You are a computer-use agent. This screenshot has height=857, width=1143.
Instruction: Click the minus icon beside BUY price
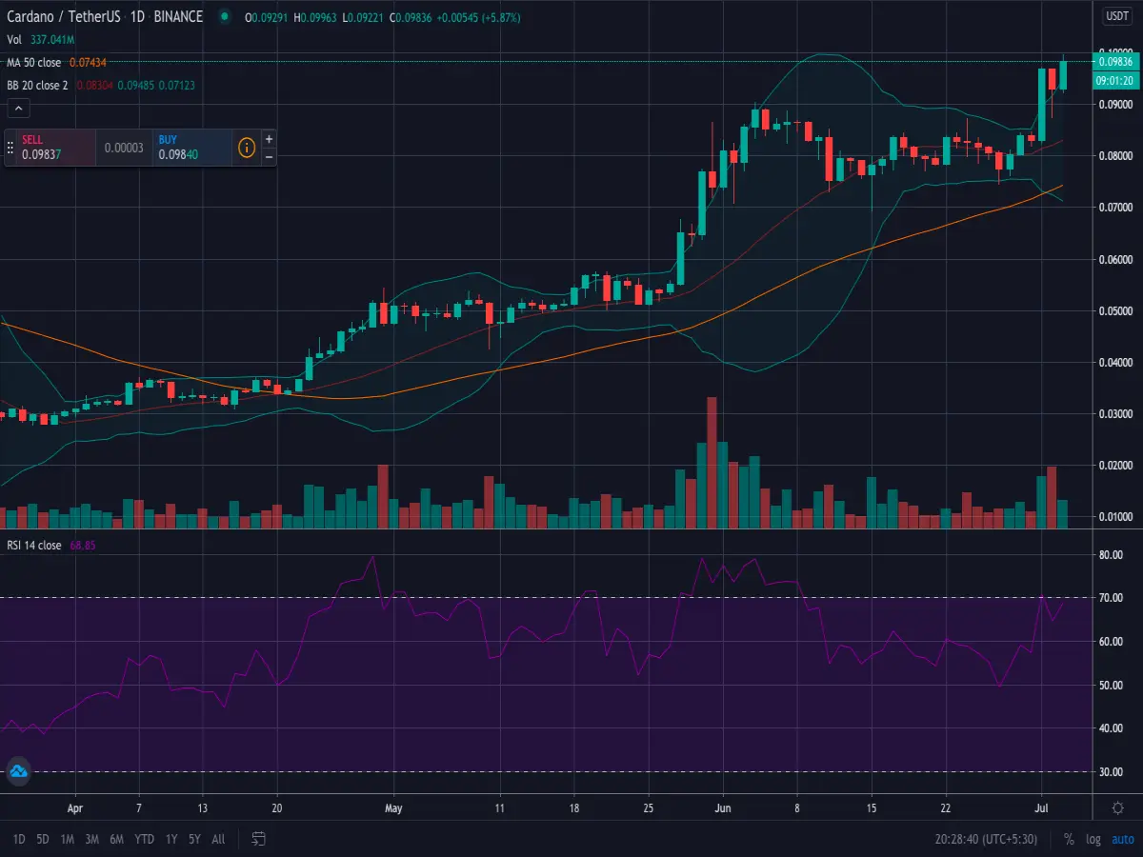click(x=269, y=156)
